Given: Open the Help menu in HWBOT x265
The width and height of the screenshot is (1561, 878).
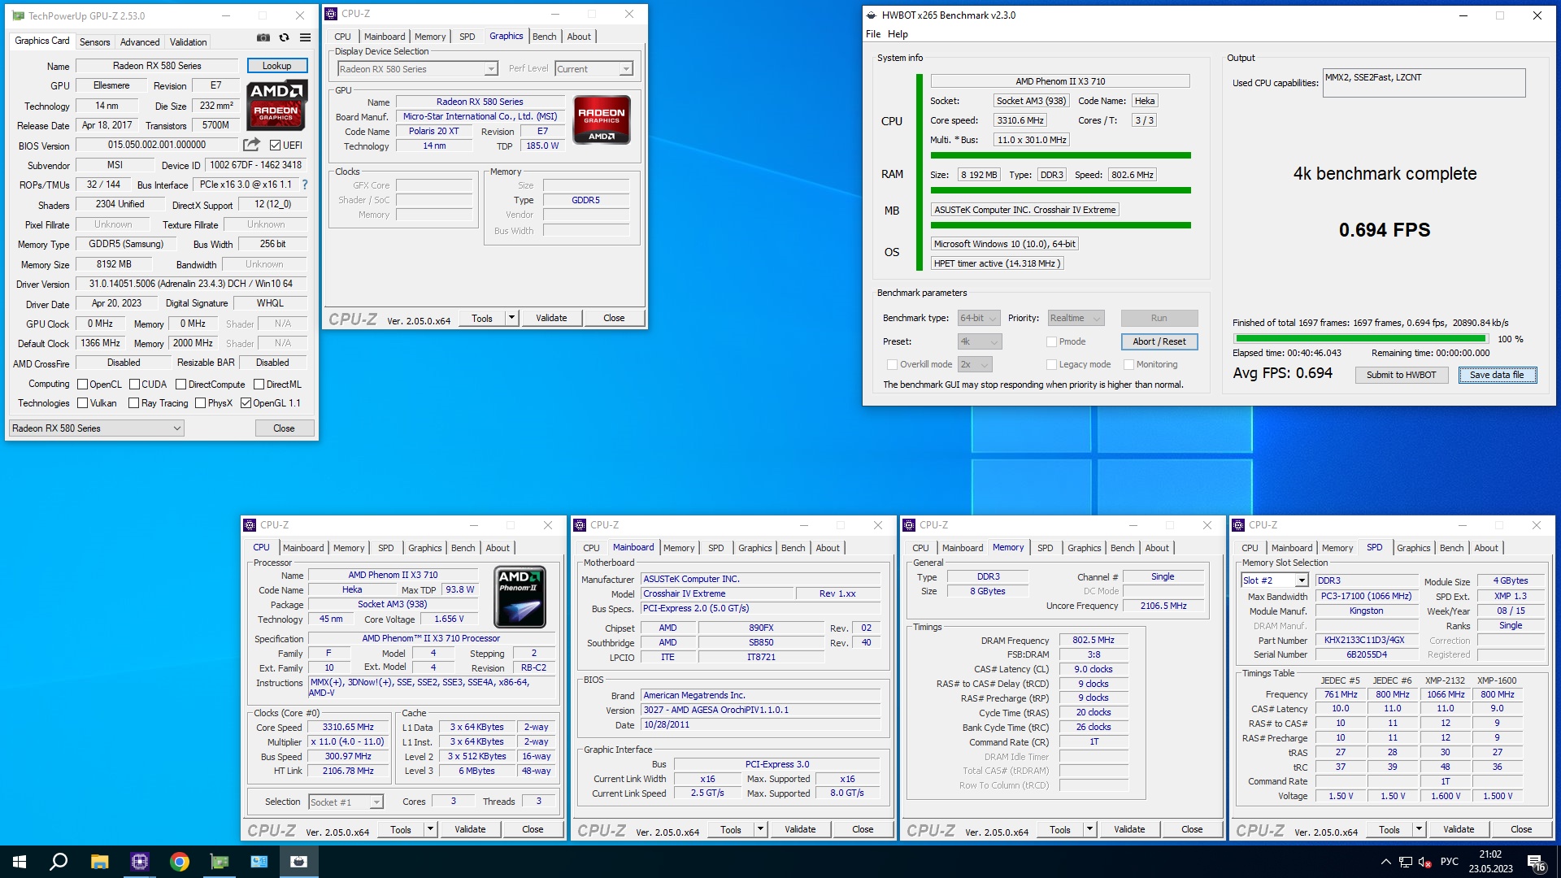Looking at the screenshot, I should [898, 34].
